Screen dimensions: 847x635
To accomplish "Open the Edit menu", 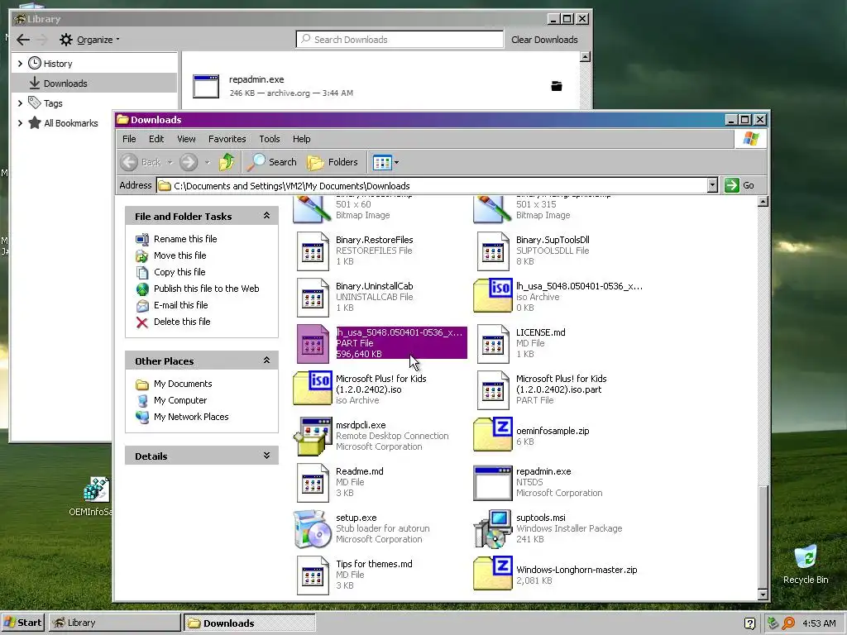I will [156, 139].
